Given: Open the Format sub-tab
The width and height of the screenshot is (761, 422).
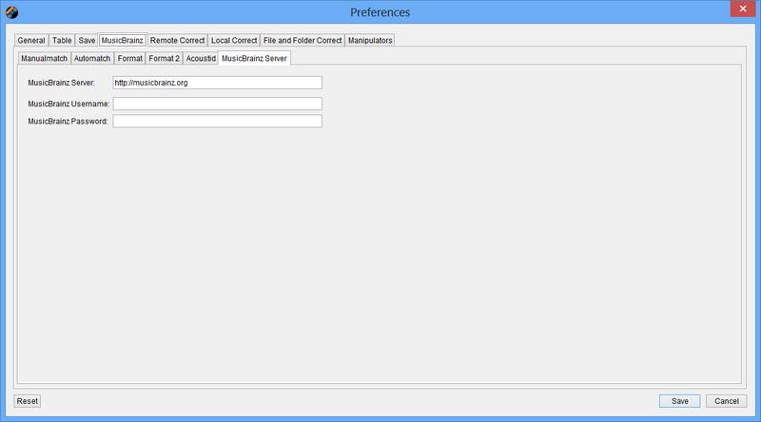Looking at the screenshot, I should (x=129, y=58).
